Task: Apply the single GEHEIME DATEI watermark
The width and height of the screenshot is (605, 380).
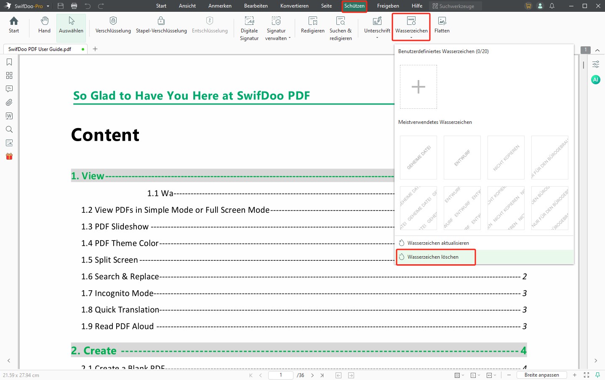Action: [x=418, y=158]
